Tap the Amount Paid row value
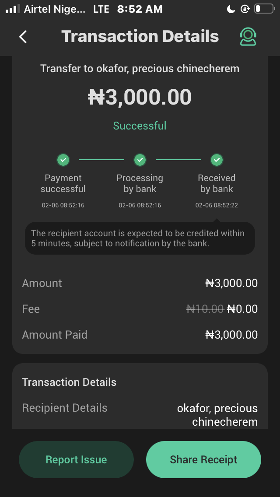 point(231,335)
